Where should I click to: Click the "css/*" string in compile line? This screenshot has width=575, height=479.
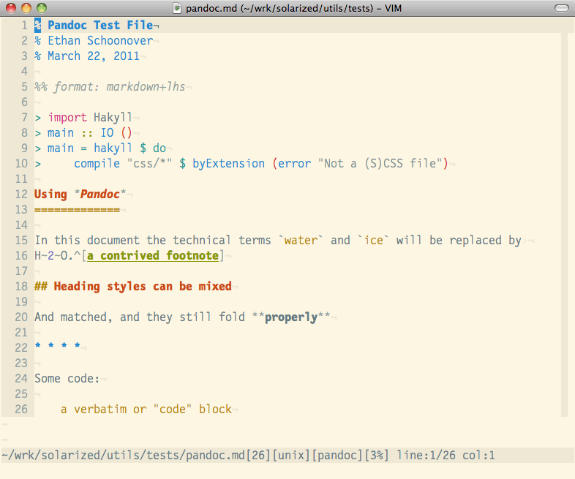(x=149, y=164)
